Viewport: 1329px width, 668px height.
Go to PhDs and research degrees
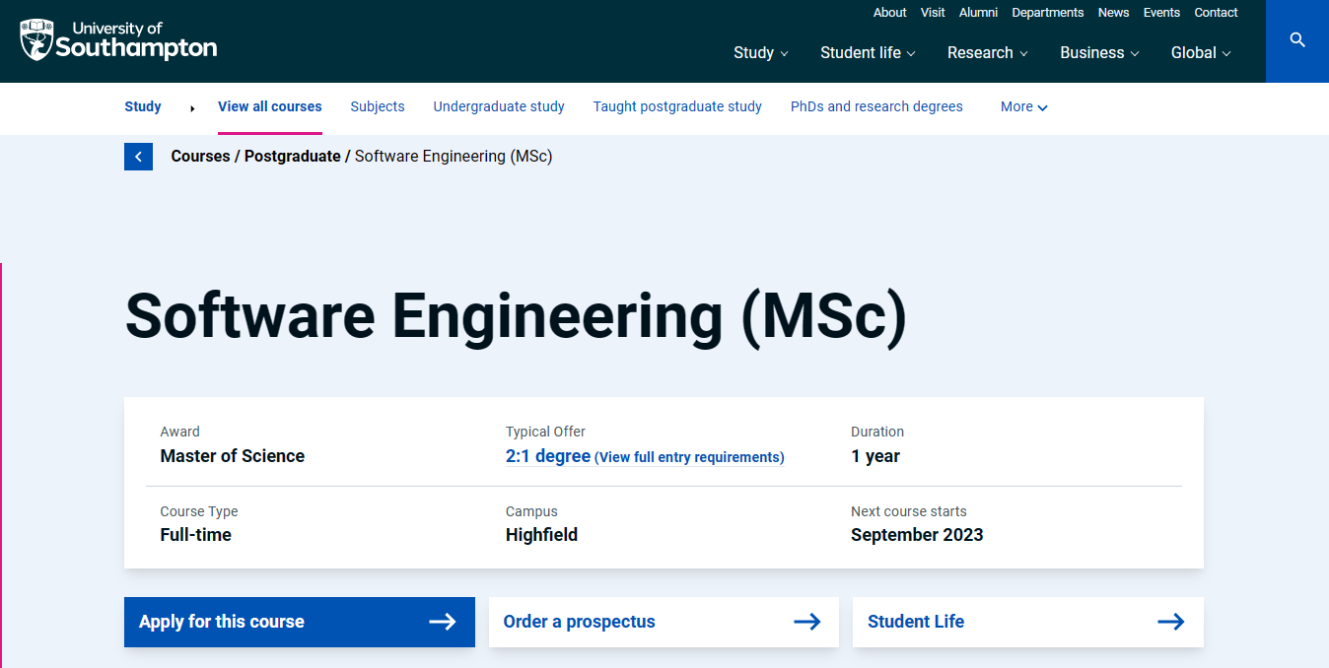(876, 106)
